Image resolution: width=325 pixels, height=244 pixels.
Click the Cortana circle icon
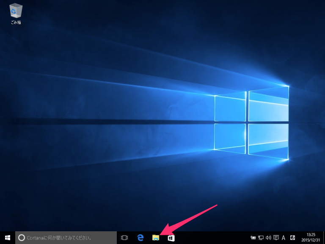22,238
